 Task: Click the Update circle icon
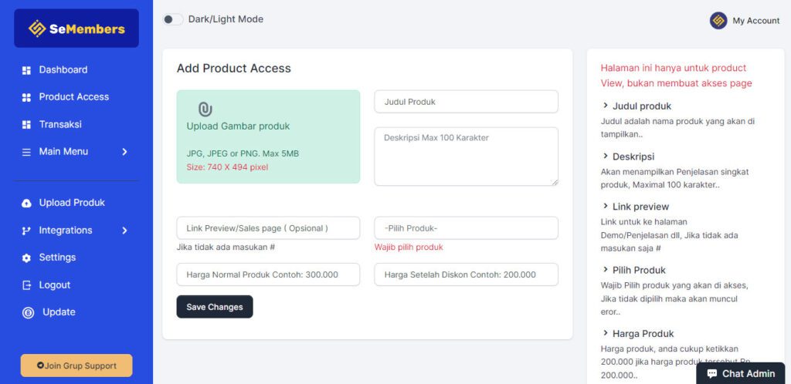tap(28, 312)
